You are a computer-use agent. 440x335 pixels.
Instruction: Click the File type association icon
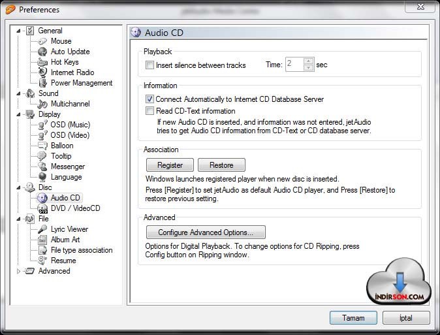(42, 250)
